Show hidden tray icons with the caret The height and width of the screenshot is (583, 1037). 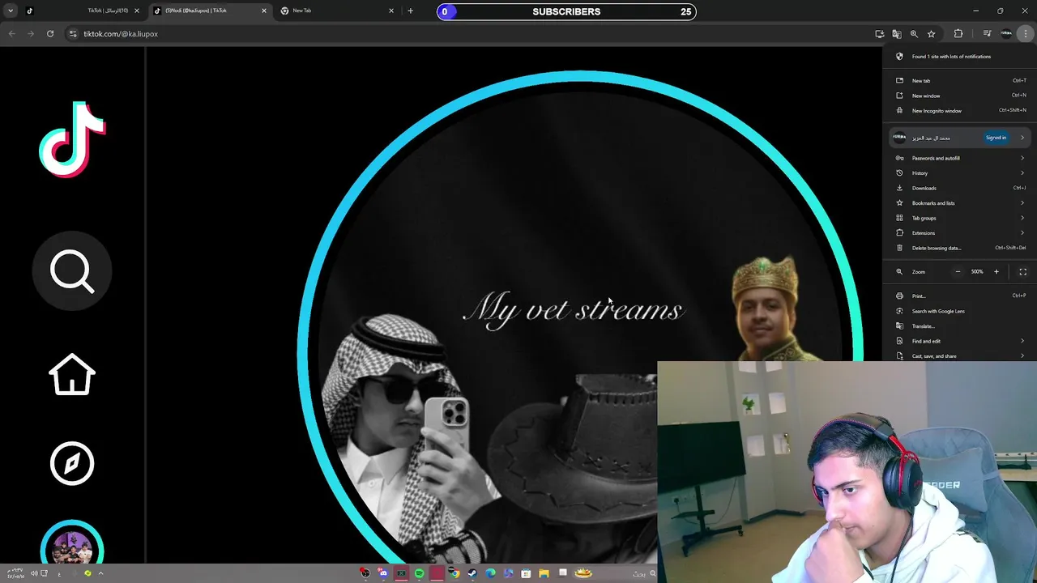coord(100,573)
